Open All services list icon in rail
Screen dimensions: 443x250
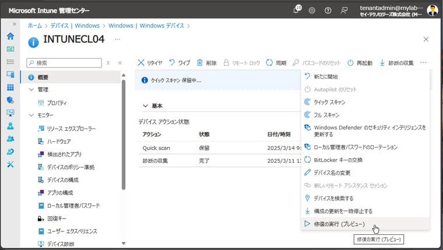pos(10,62)
